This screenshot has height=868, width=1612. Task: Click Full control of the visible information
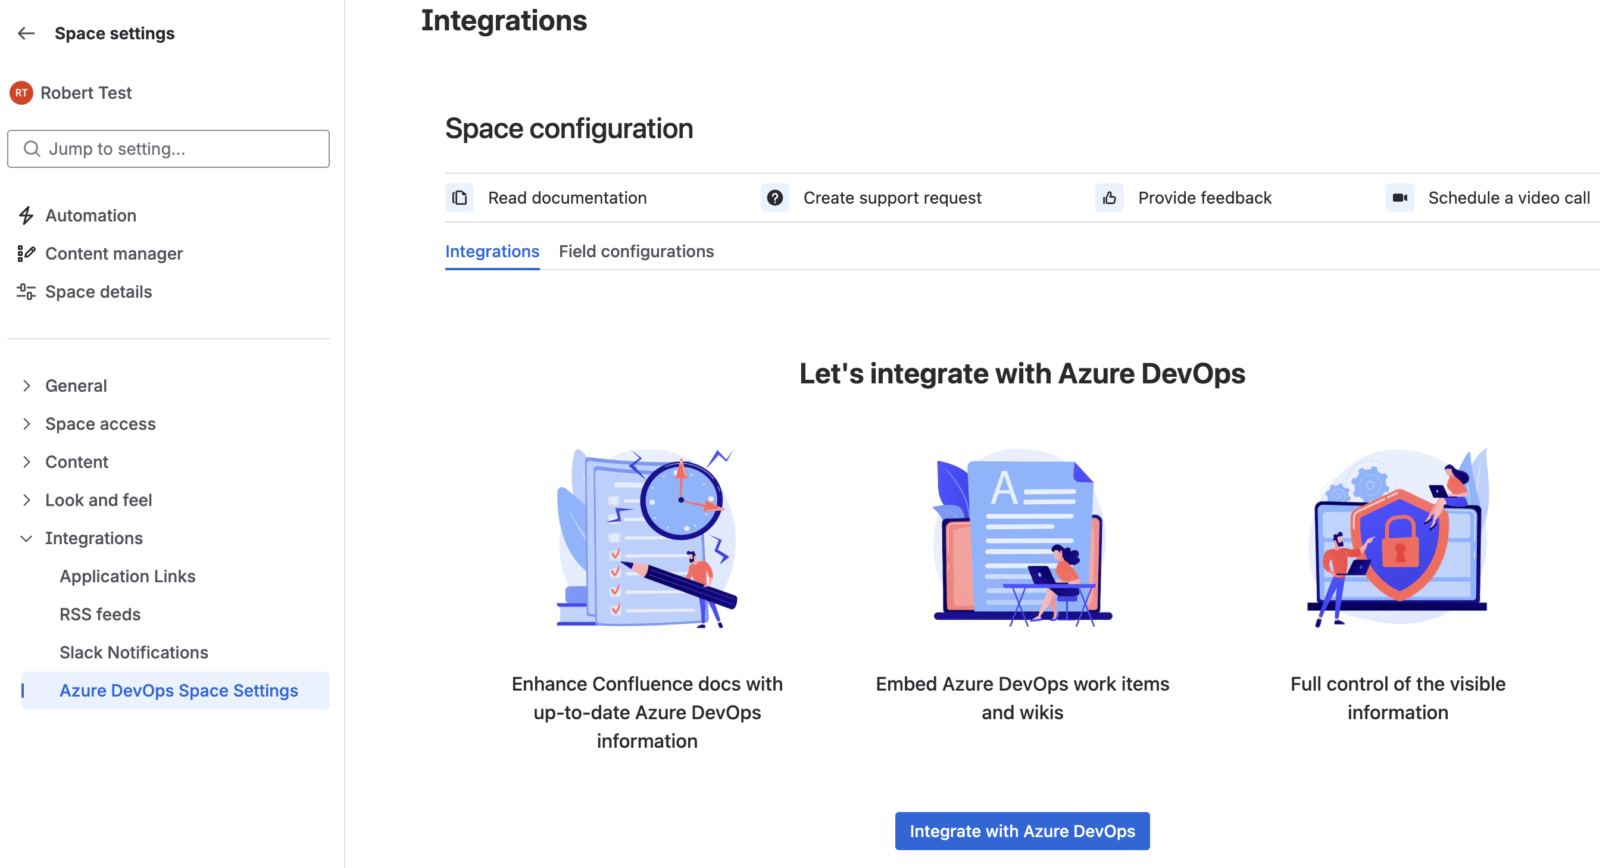coord(1397,698)
